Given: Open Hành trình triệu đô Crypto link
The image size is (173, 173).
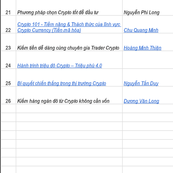Looking at the screenshot, I should 60,66.
